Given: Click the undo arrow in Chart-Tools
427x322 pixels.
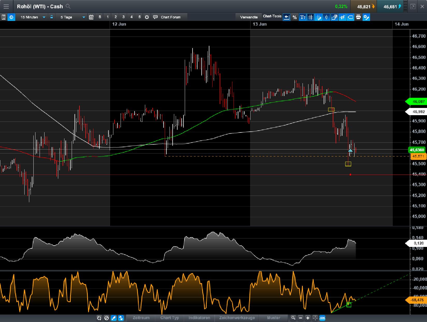Looking at the screenshot, I should click(x=286, y=17).
